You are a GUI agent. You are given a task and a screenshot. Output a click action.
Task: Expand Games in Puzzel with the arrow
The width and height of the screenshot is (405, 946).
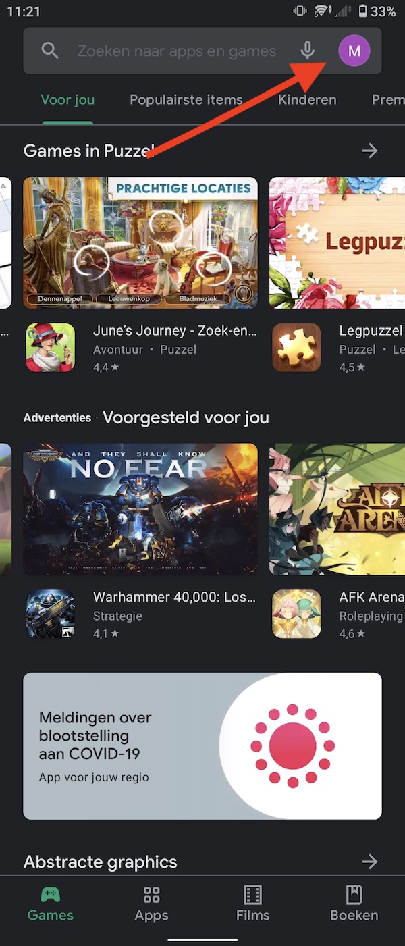(x=370, y=151)
